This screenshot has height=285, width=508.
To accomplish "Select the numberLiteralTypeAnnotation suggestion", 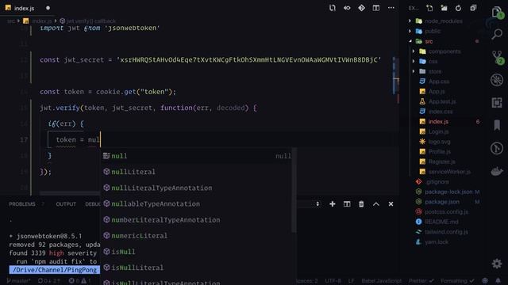I will tap(196, 220).
